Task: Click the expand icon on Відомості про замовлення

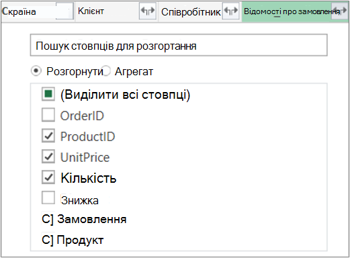Action: (x=340, y=11)
